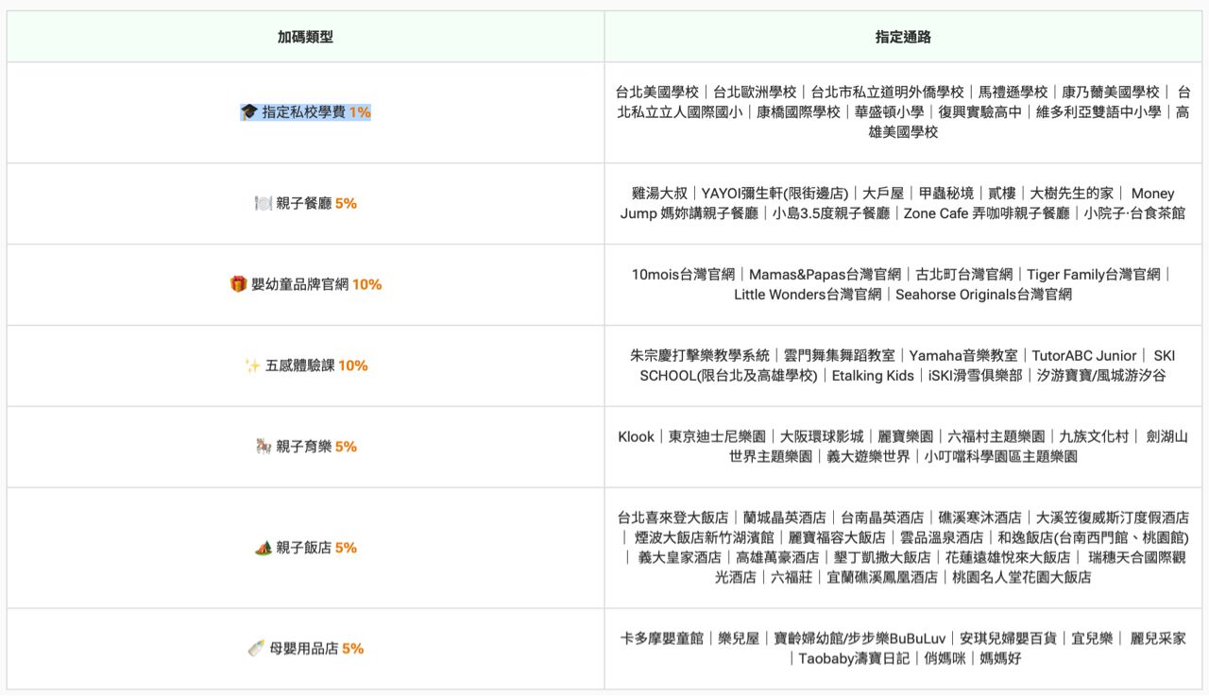This screenshot has width=1209, height=696.
Task: Click 朱宗慶打擊樂教學系統 in the class list
Action: click(699, 356)
